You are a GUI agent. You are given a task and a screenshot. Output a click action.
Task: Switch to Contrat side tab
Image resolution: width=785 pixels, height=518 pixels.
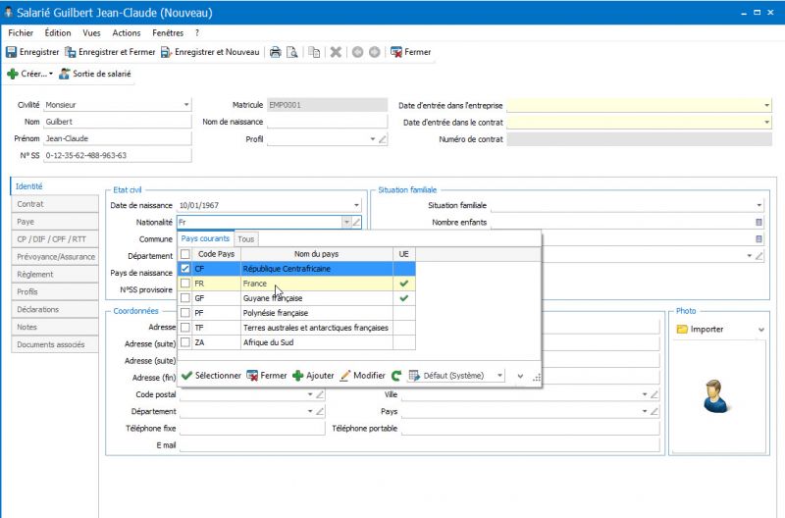point(55,204)
